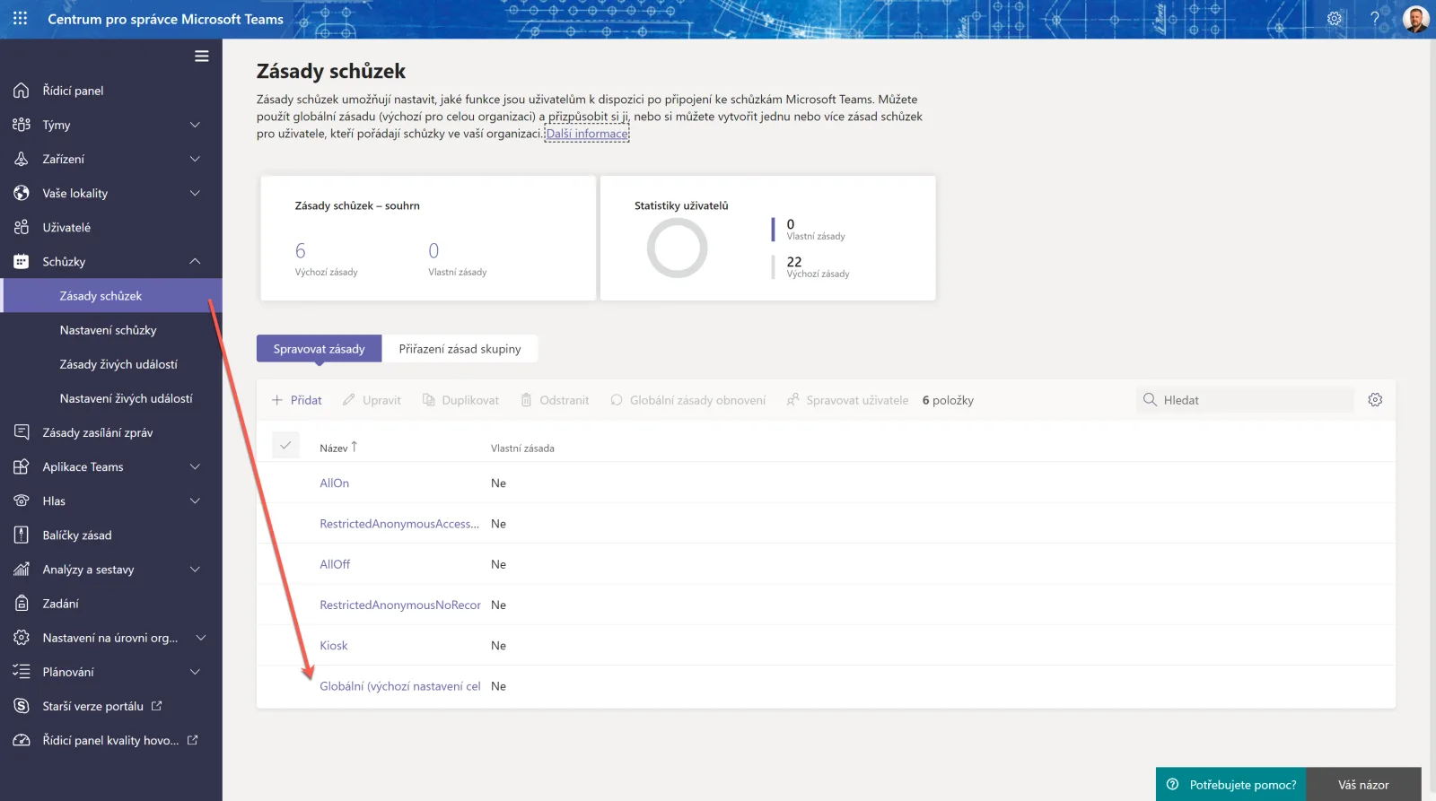Click the Upravit toolbar button
Image resolution: width=1436 pixels, height=801 pixels.
(x=372, y=400)
